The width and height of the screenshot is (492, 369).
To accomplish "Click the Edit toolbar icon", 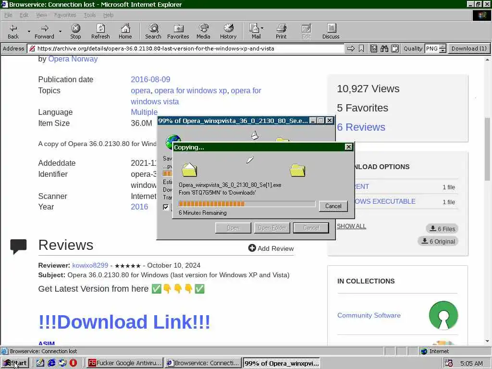I will click(306, 31).
